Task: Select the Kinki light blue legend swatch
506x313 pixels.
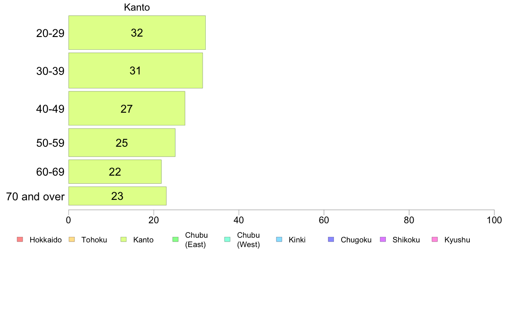Action: [x=279, y=239]
